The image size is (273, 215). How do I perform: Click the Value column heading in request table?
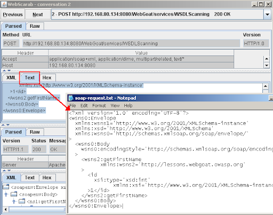click(x=141, y=53)
